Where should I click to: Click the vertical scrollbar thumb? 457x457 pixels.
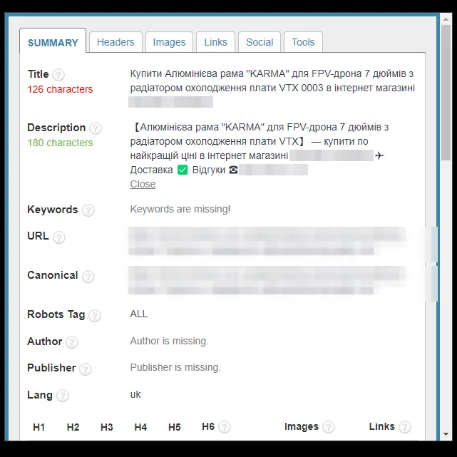pos(446,93)
